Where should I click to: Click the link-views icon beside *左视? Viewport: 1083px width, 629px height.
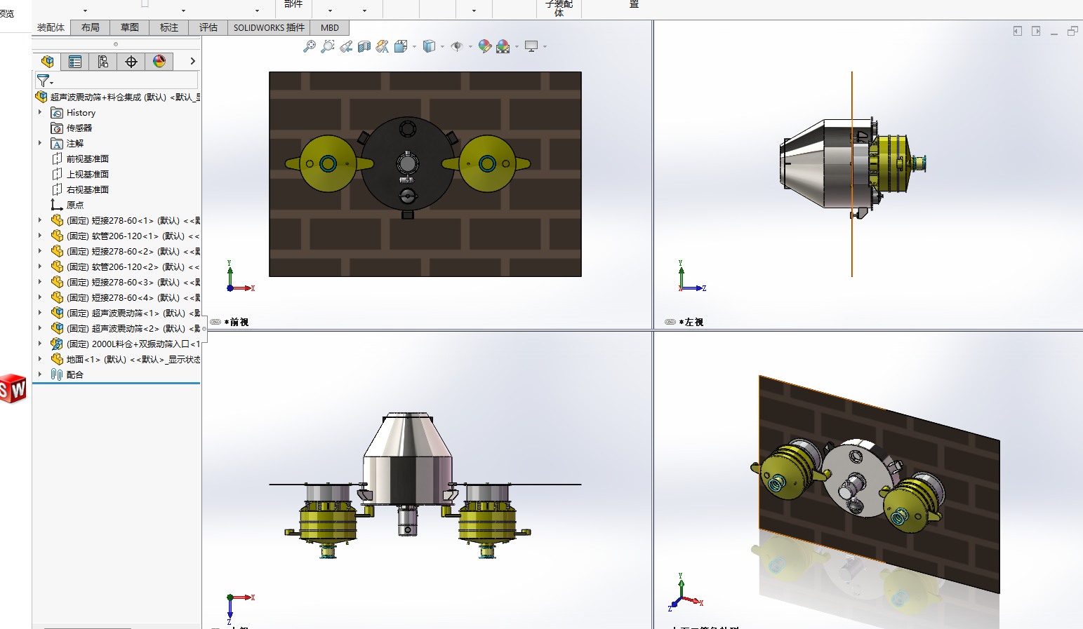(670, 322)
